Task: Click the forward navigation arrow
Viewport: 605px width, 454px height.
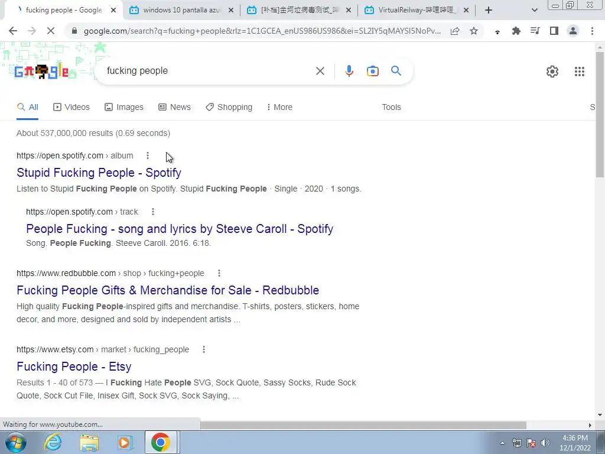Action: [x=32, y=31]
